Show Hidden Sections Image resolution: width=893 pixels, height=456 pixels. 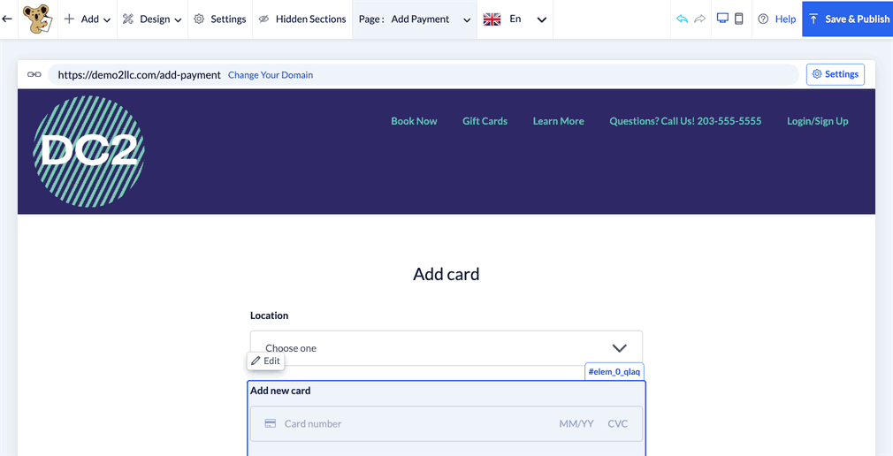point(301,19)
